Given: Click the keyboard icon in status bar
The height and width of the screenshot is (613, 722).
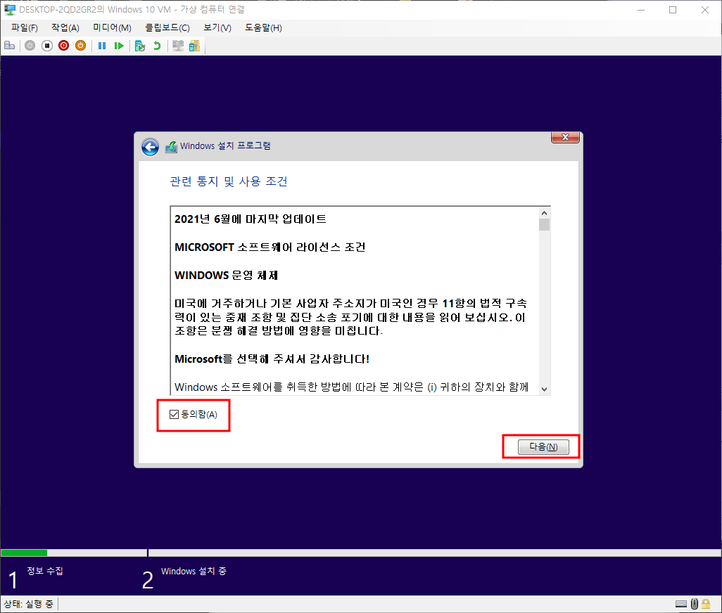Looking at the screenshot, I should [x=681, y=604].
